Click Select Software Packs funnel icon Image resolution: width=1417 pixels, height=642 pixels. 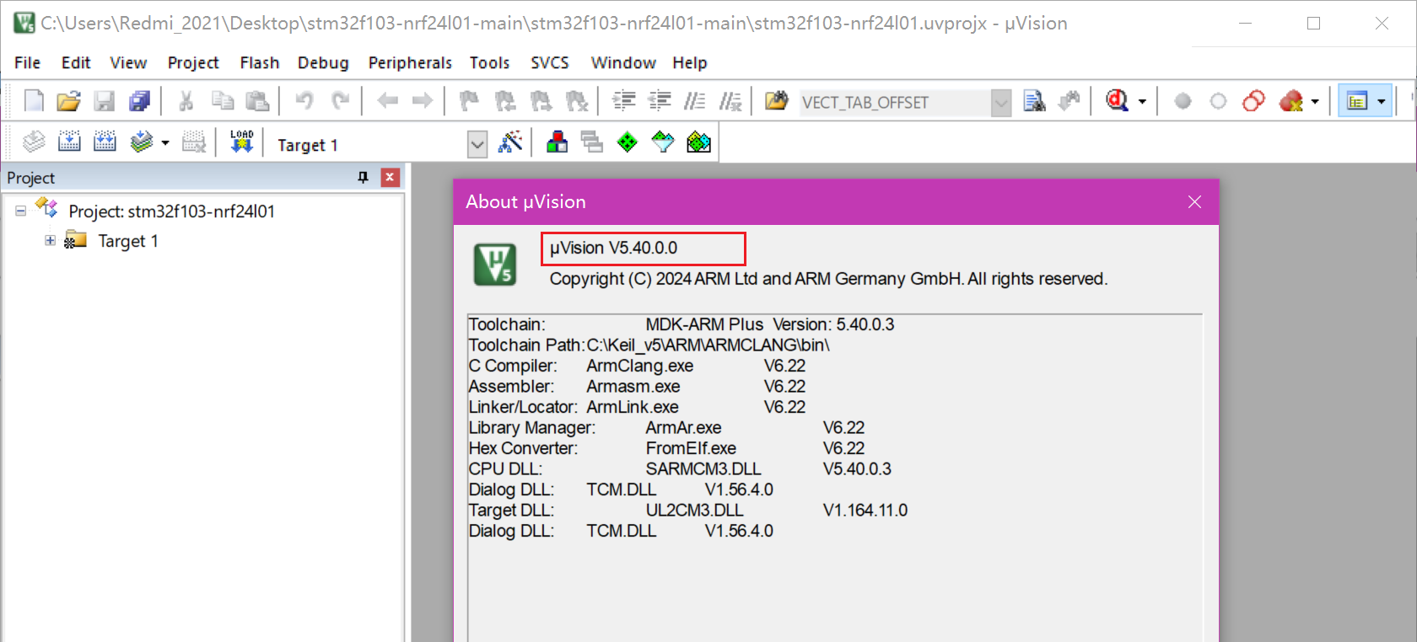coord(663,142)
